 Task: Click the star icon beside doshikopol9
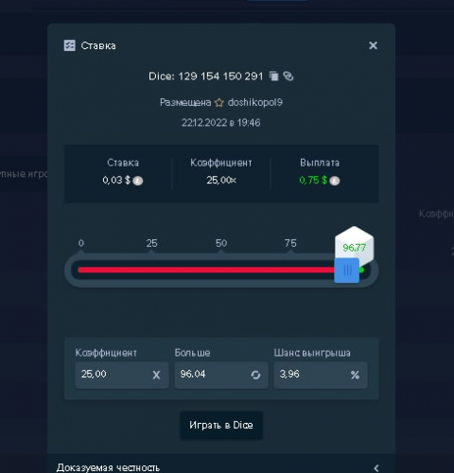(x=218, y=102)
